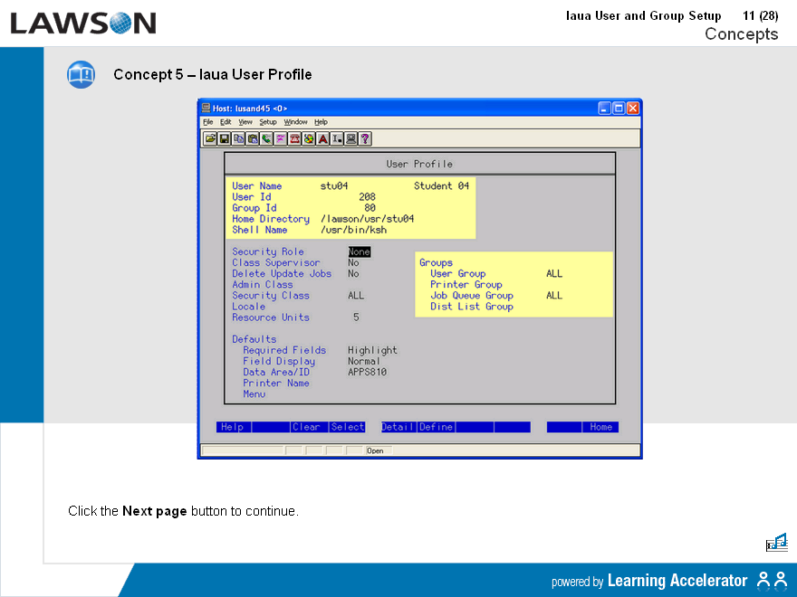
Task: Click the Student 04 description text
Action: pos(441,185)
